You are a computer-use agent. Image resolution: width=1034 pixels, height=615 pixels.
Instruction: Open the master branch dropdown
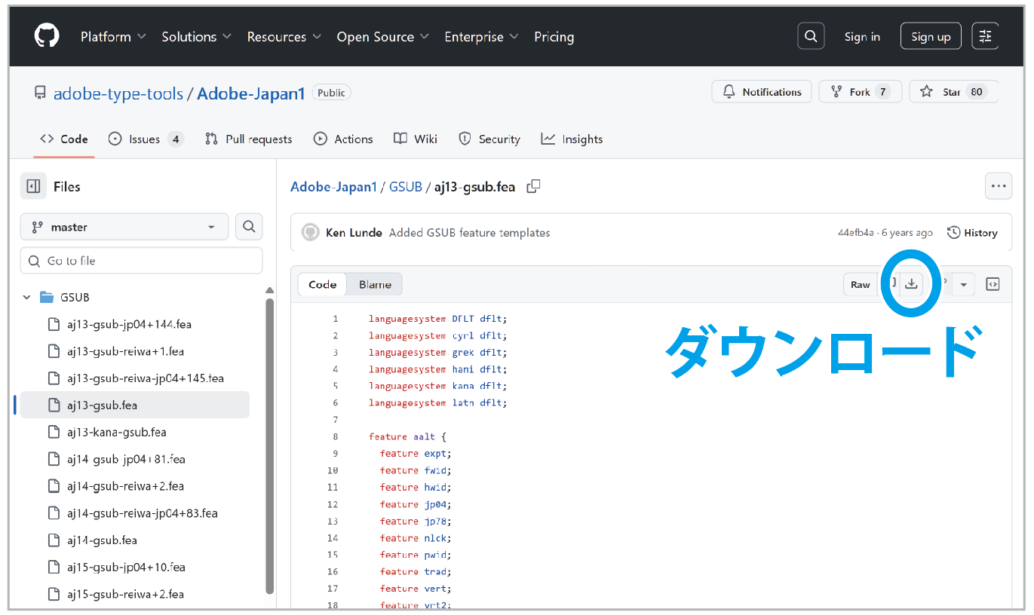(x=124, y=227)
